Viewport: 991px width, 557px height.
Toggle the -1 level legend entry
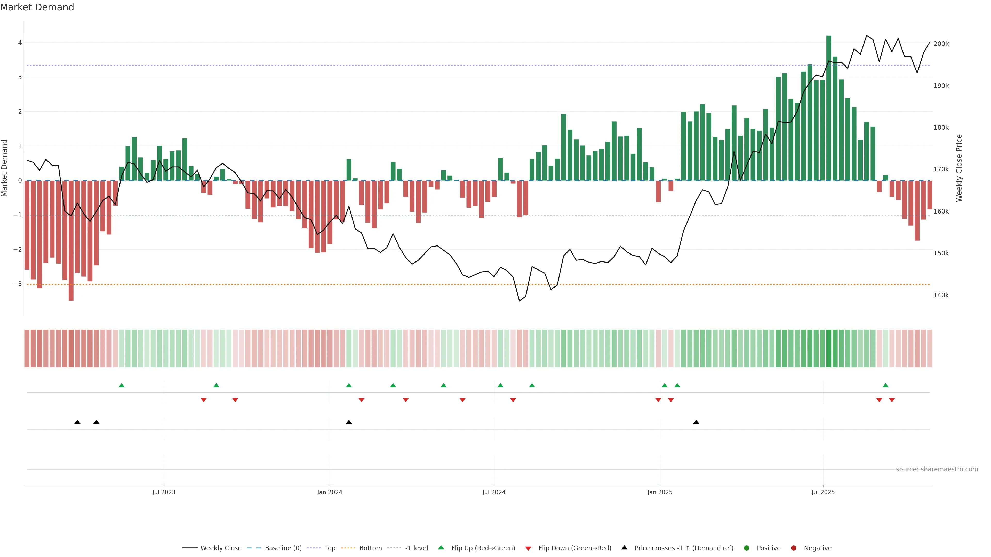click(416, 548)
